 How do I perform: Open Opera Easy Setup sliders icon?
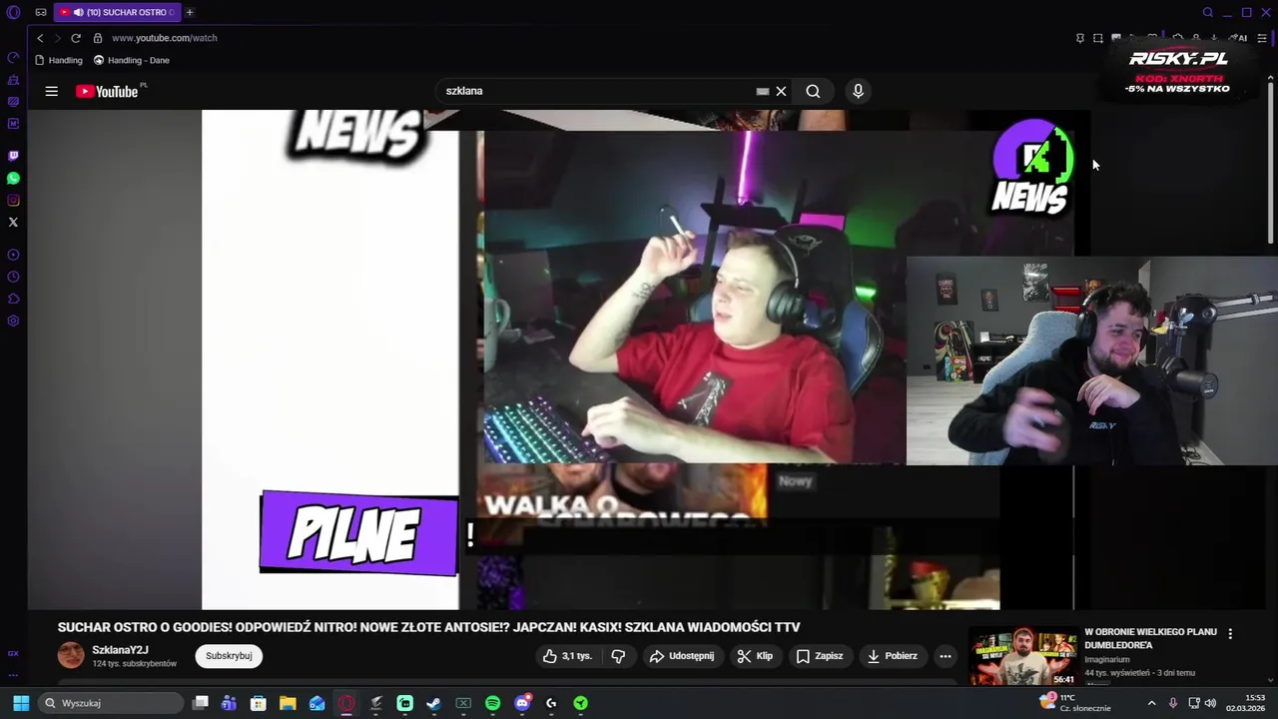click(1262, 38)
